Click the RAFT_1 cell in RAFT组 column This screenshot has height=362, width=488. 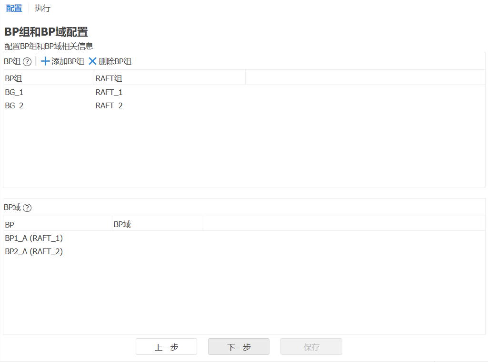click(109, 92)
